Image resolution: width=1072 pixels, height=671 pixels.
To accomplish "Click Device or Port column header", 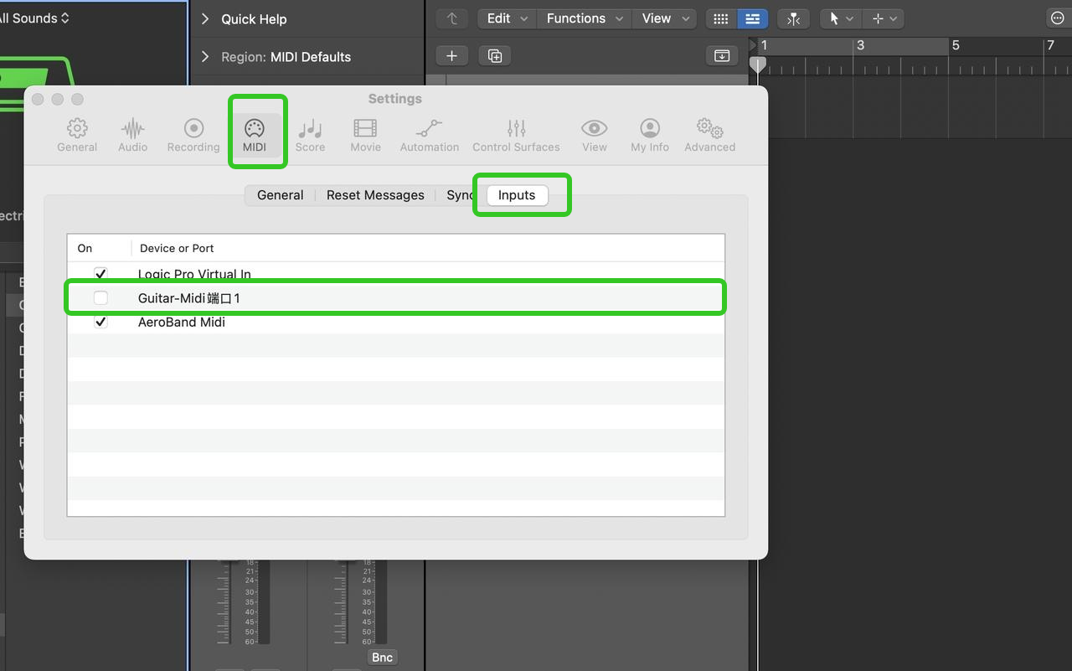I will click(177, 248).
